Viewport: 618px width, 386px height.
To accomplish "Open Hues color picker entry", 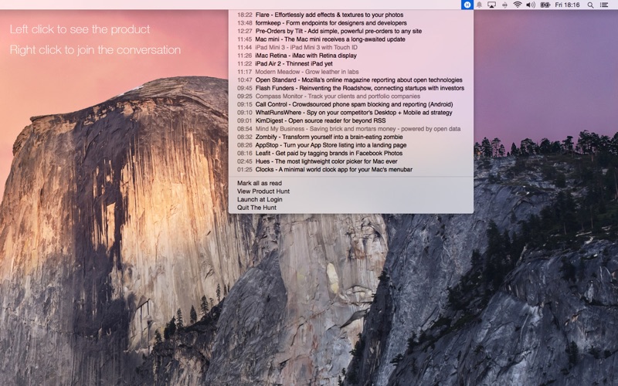I will point(351,161).
